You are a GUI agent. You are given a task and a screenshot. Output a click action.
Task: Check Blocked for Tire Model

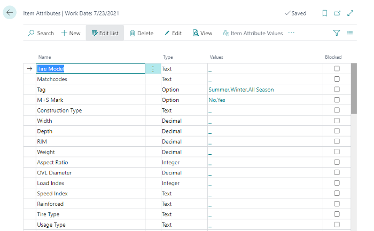tap(337, 69)
